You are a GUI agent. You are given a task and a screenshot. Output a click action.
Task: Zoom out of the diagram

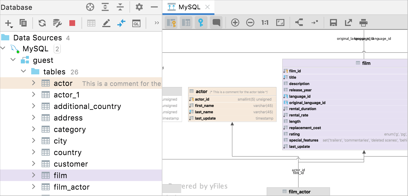[250, 22]
